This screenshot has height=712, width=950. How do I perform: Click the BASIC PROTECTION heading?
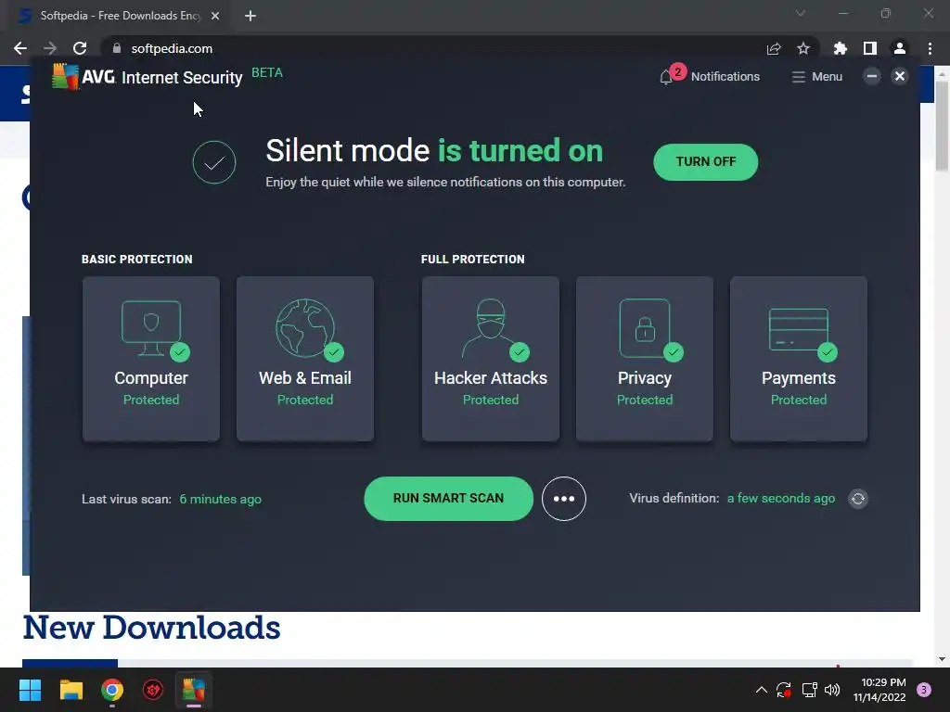pos(137,260)
